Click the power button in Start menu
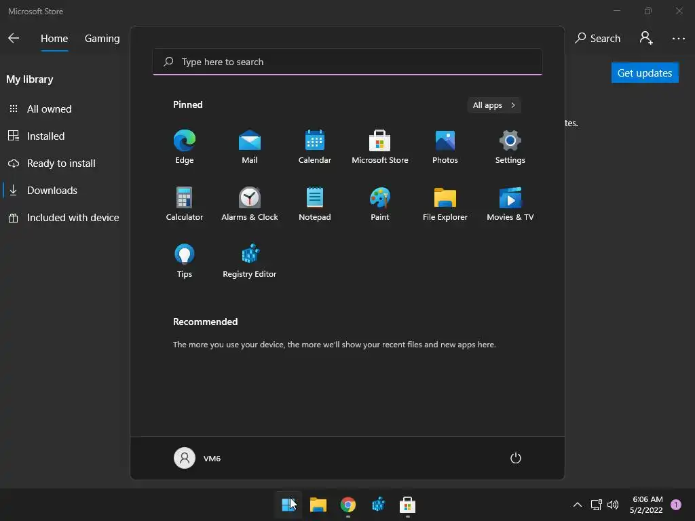695x521 pixels. point(516,458)
